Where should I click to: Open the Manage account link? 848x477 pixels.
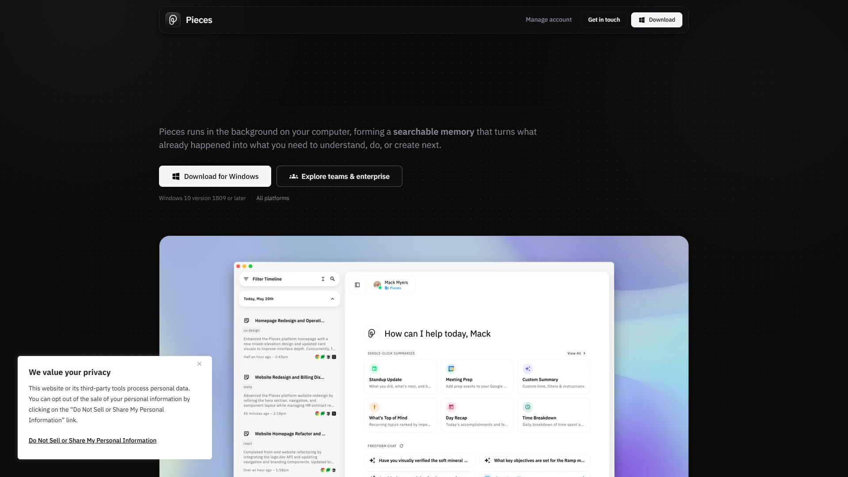[x=549, y=20]
